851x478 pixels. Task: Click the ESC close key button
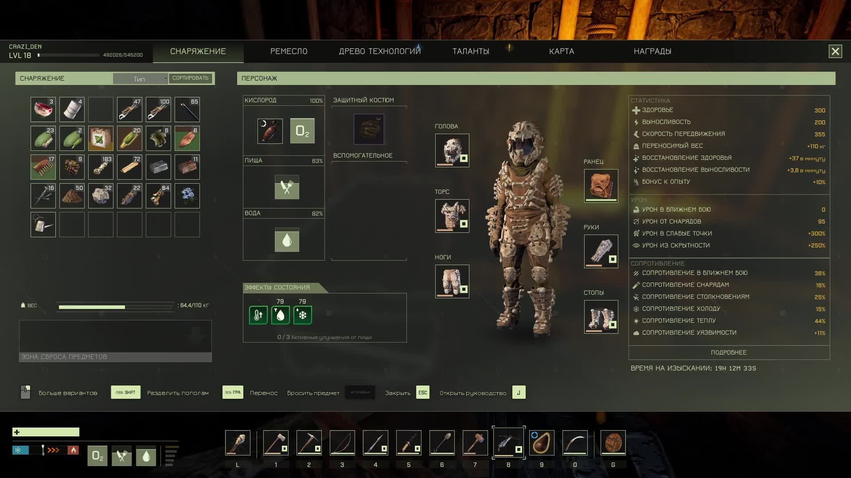(422, 393)
